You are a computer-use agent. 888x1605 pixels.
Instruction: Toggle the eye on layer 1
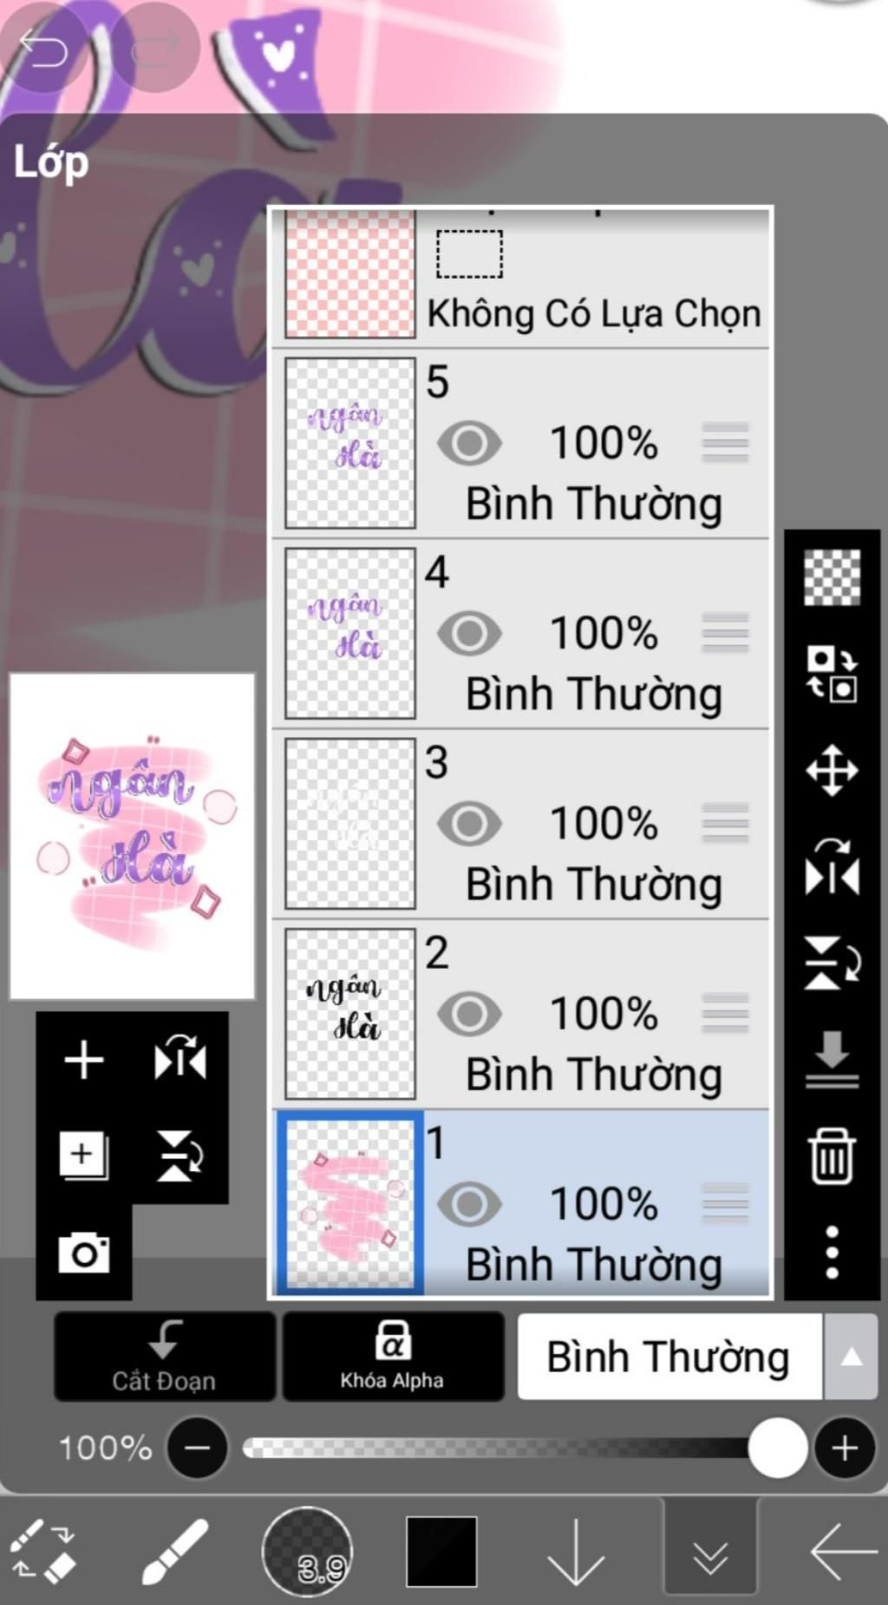(469, 1204)
